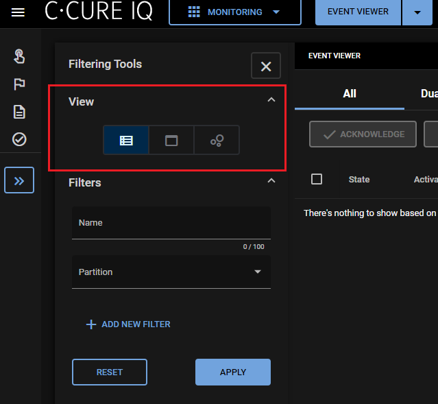438x404 pixels.
Task: Switch to the window card view
Action: point(171,141)
